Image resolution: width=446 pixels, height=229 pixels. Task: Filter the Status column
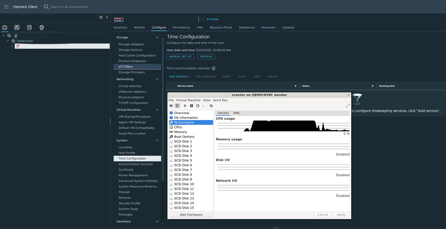click(372, 86)
